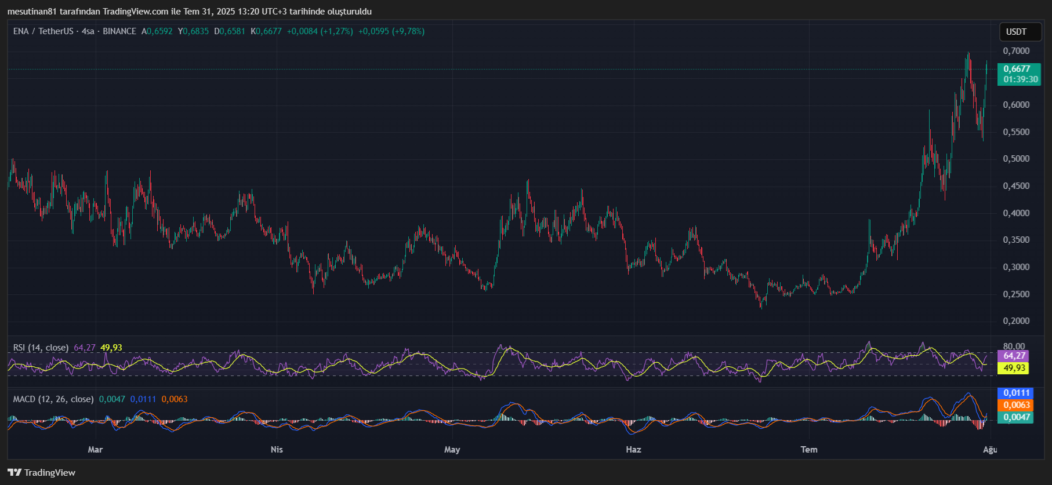Click the 0,5500 price axis label
1052x485 pixels.
pos(1016,132)
